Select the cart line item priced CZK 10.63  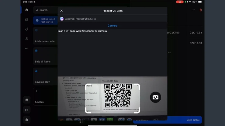pyautogui.click(x=185, y=32)
